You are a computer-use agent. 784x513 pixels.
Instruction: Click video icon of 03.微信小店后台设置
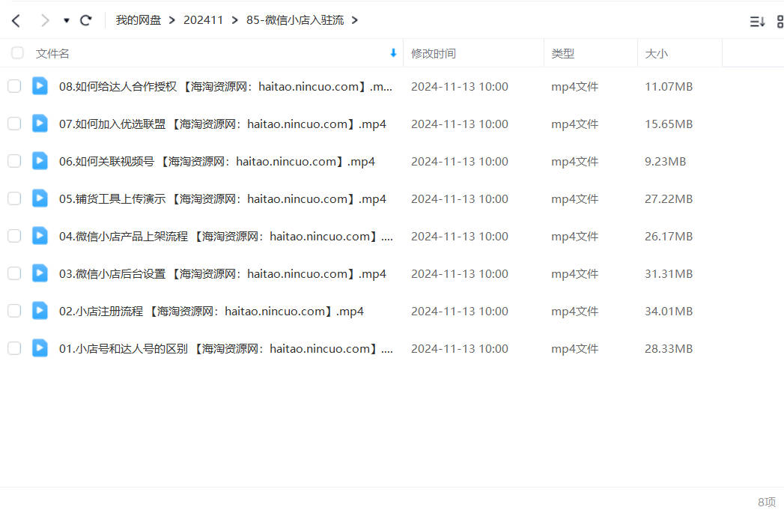pos(40,273)
